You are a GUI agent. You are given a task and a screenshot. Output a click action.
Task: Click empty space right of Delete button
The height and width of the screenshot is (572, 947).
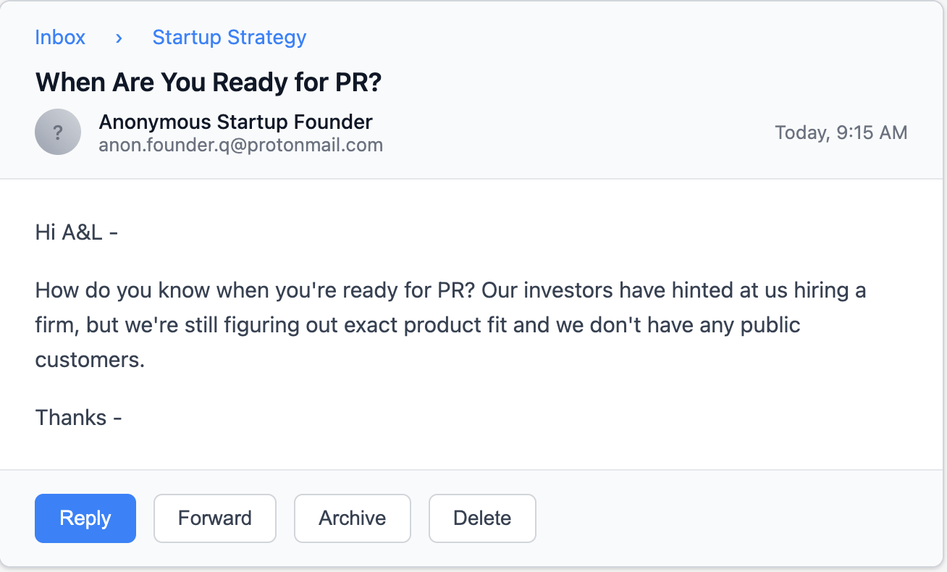tap(724, 518)
